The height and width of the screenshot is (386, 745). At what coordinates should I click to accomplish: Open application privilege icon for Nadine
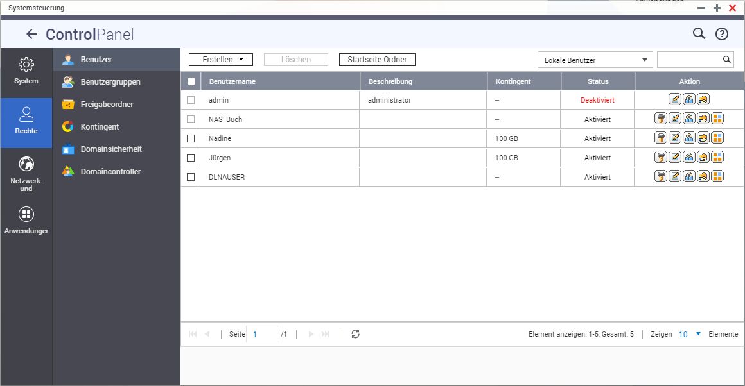click(717, 138)
